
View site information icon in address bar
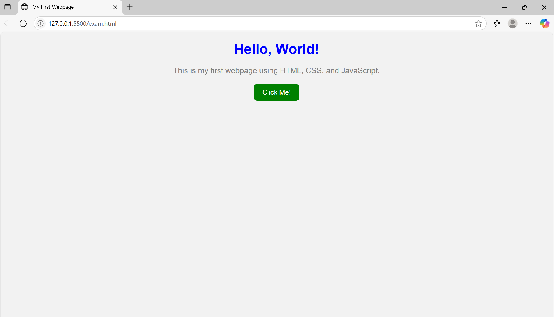point(41,23)
